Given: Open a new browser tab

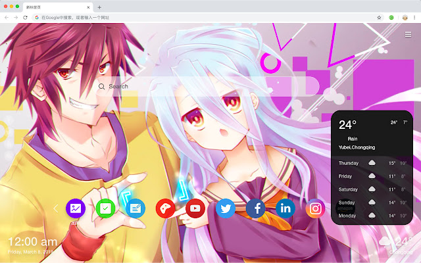Looking at the screenshot, I should (x=99, y=7).
